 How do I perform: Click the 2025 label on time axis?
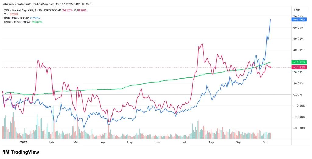click(x=24, y=142)
